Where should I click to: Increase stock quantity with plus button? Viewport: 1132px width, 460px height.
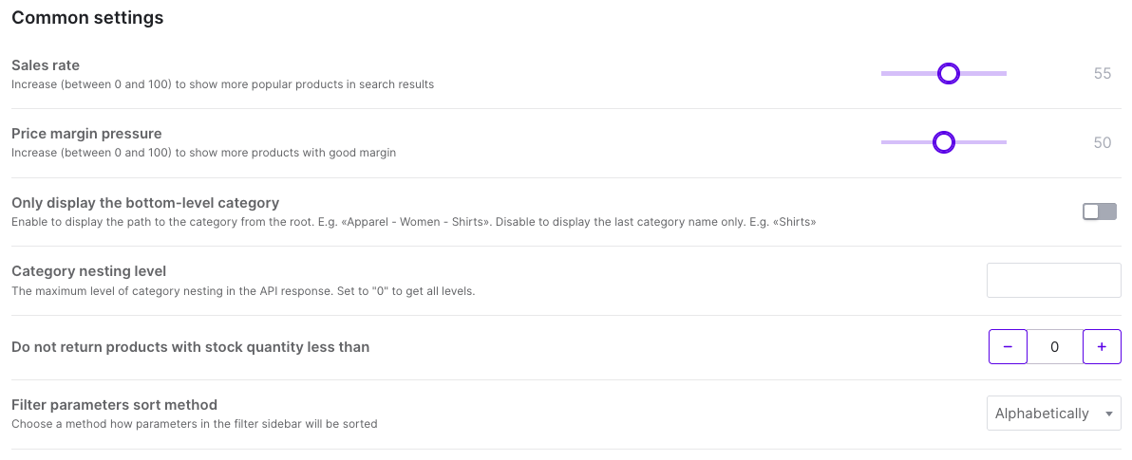click(1102, 347)
